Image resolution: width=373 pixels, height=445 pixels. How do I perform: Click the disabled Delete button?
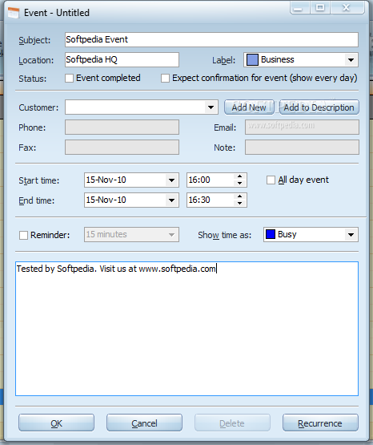point(232,423)
